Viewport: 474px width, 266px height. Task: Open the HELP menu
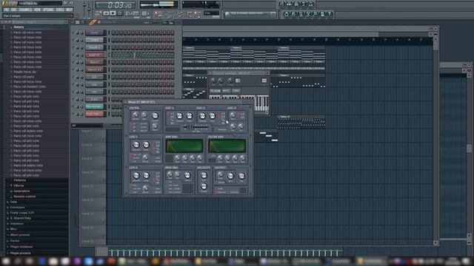(69, 10)
